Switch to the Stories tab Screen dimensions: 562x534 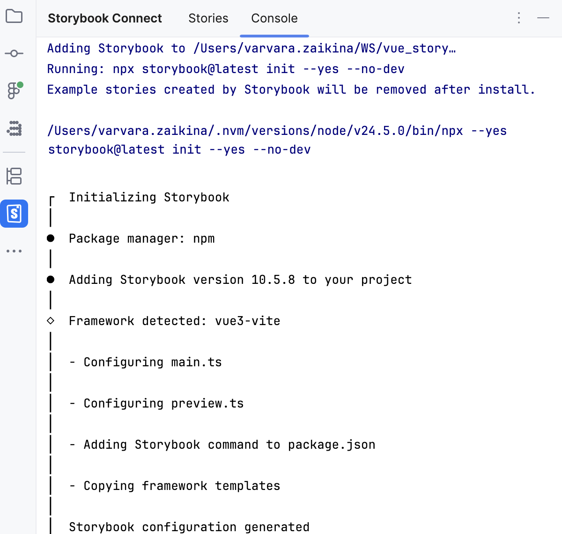(x=208, y=18)
